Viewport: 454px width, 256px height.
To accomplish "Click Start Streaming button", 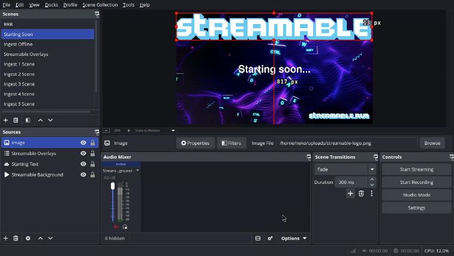I will pos(416,169).
